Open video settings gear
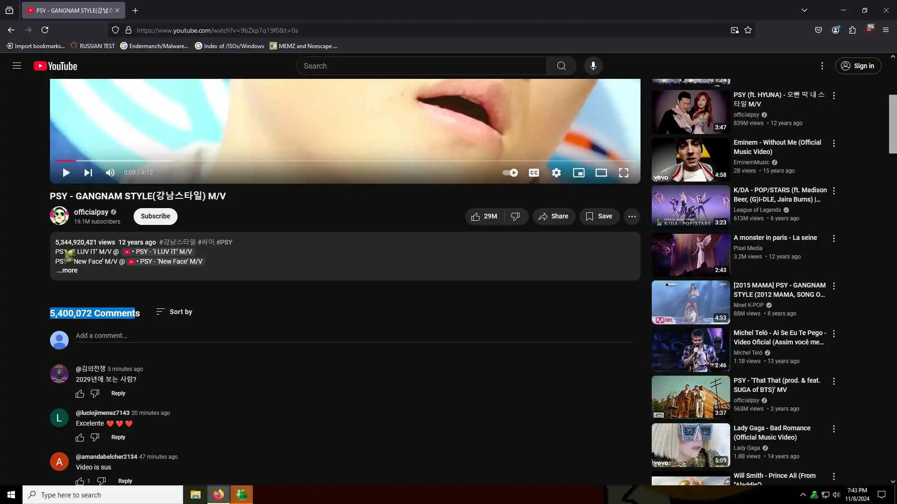 [x=556, y=173]
